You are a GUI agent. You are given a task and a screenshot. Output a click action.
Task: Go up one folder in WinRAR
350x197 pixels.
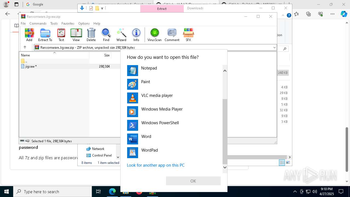click(x=25, y=47)
